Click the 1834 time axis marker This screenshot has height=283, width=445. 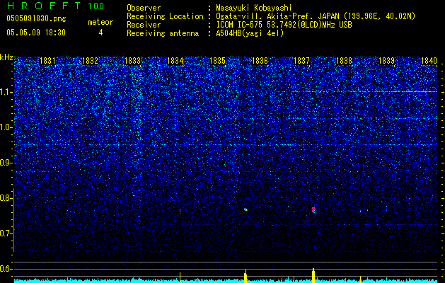click(175, 60)
